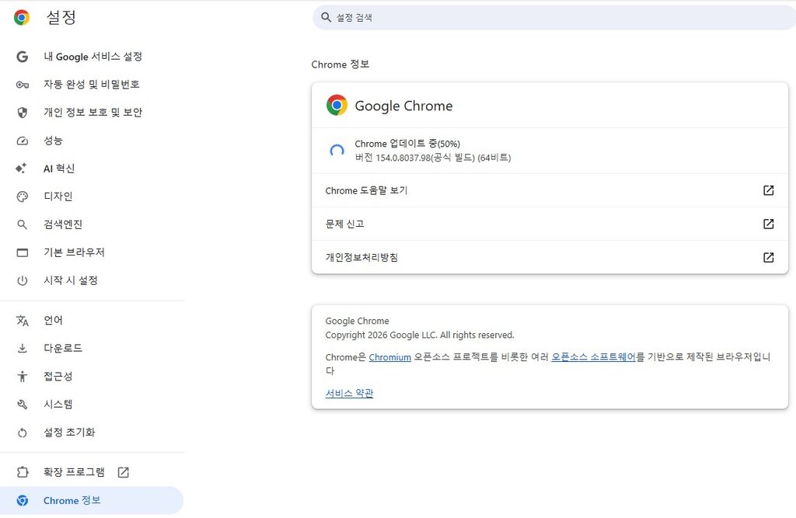Click the Chrome icon for Chrome 정보 menu

point(23,500)
